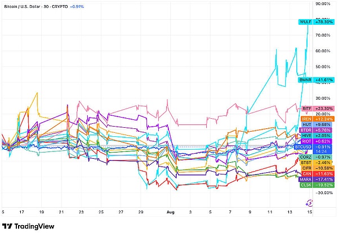Image resolution: width=338 pixels, height=233 pixels.
Task: Click date 21 on the time axis
Action: [61, 212]
